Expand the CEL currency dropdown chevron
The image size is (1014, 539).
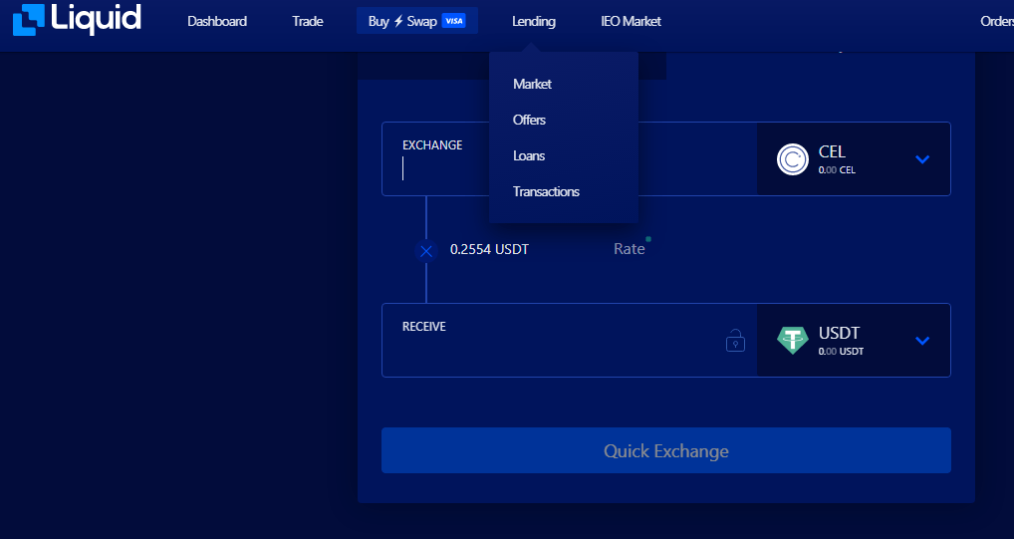(922, 159)
